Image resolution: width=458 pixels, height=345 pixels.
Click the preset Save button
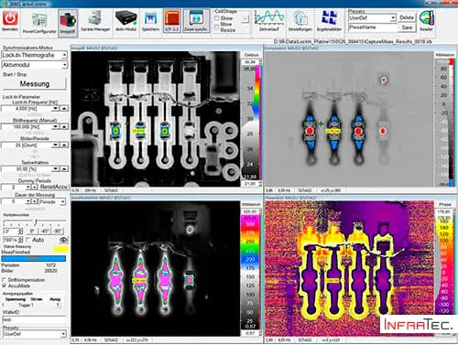pos(407,27)
